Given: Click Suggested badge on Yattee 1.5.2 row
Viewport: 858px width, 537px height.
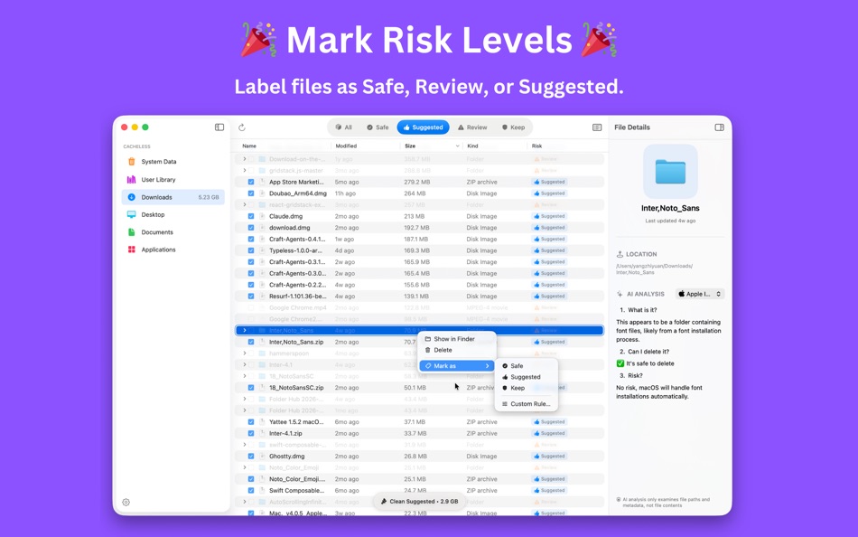Looking at the screenshot, I should (x=549, y=422).
